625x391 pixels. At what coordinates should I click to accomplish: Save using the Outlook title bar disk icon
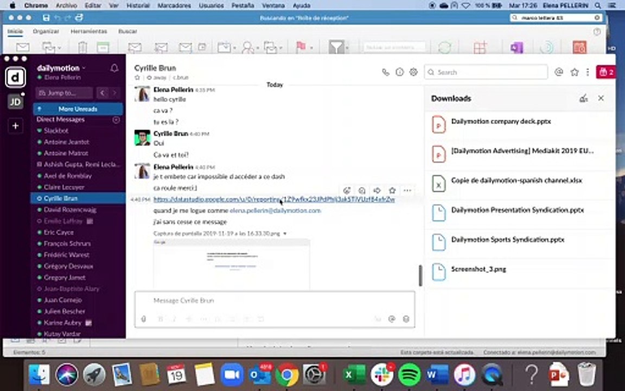[x=46, y=17]
